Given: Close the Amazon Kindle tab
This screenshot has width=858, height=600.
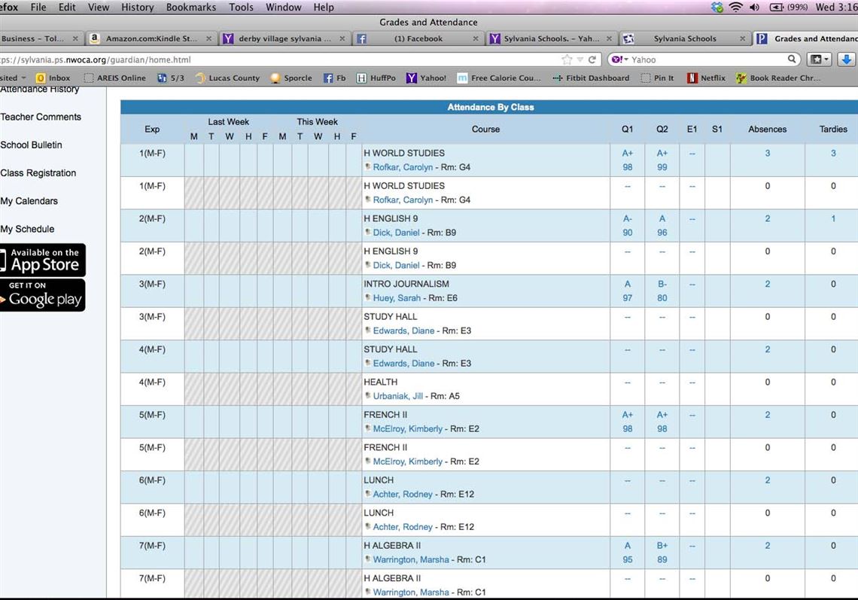Looking at the screenshot, I should 209,38.
